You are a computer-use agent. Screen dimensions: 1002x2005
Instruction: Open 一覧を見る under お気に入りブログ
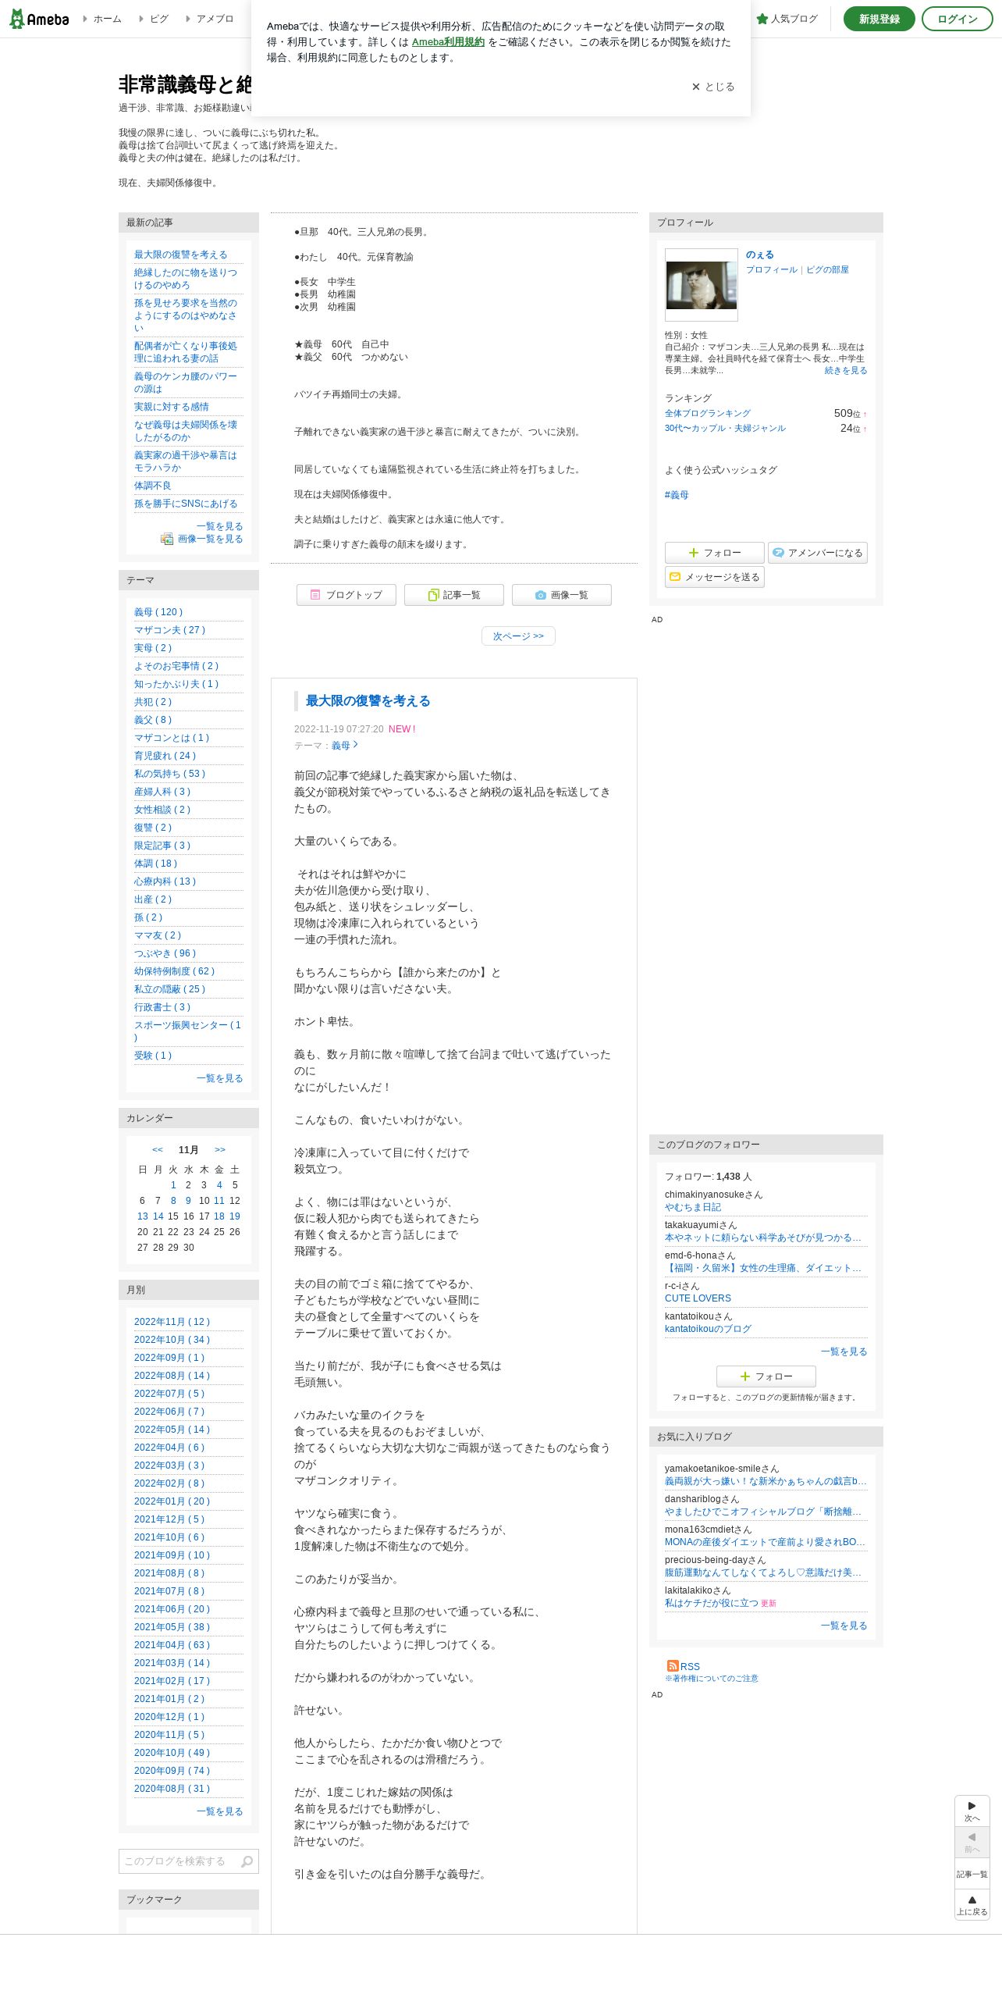point(844,1626)
